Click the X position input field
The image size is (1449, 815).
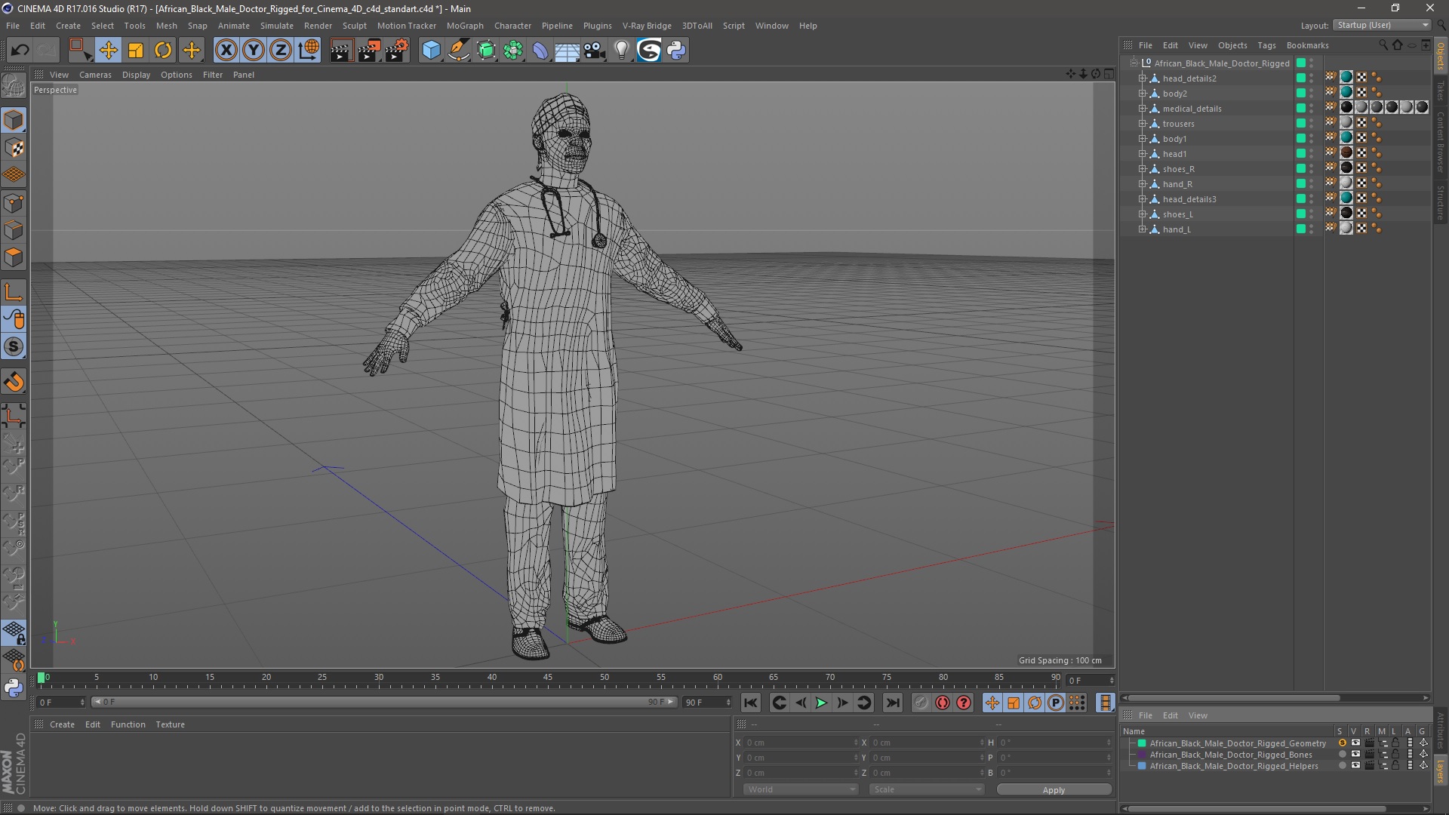tap(800, 743)
